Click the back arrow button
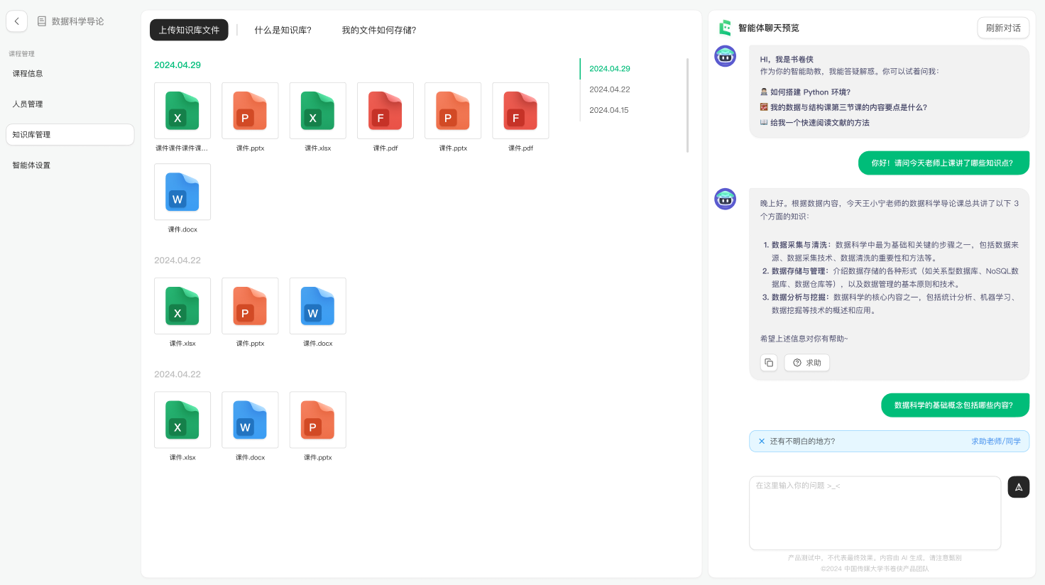The height and width of the screenshot is (585, 1045). (17, 21)
